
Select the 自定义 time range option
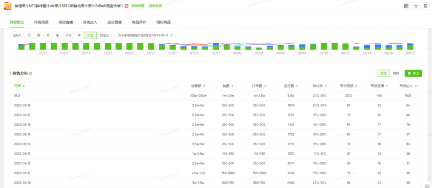(104, 36)
